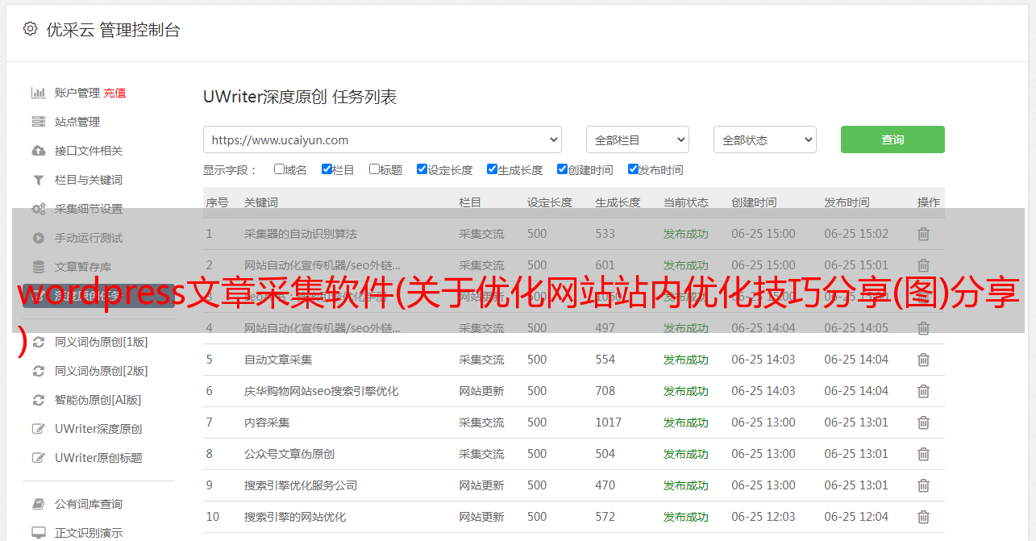Delete the 庆华购物网站seo搜索引擎优化 task
This screenshot has height=541, width=1036.
[x=924, y=391]
